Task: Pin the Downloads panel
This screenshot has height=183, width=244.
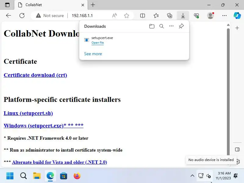Action: (x=181, y=26)
